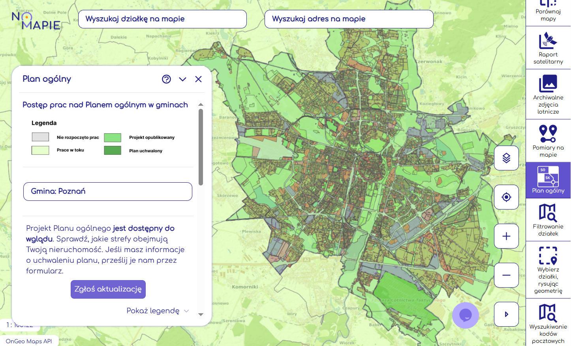Viewport: 571px width, 346px height.
Task: Open the Filtrowanie działek tool
Action: (x=548, y=220)
